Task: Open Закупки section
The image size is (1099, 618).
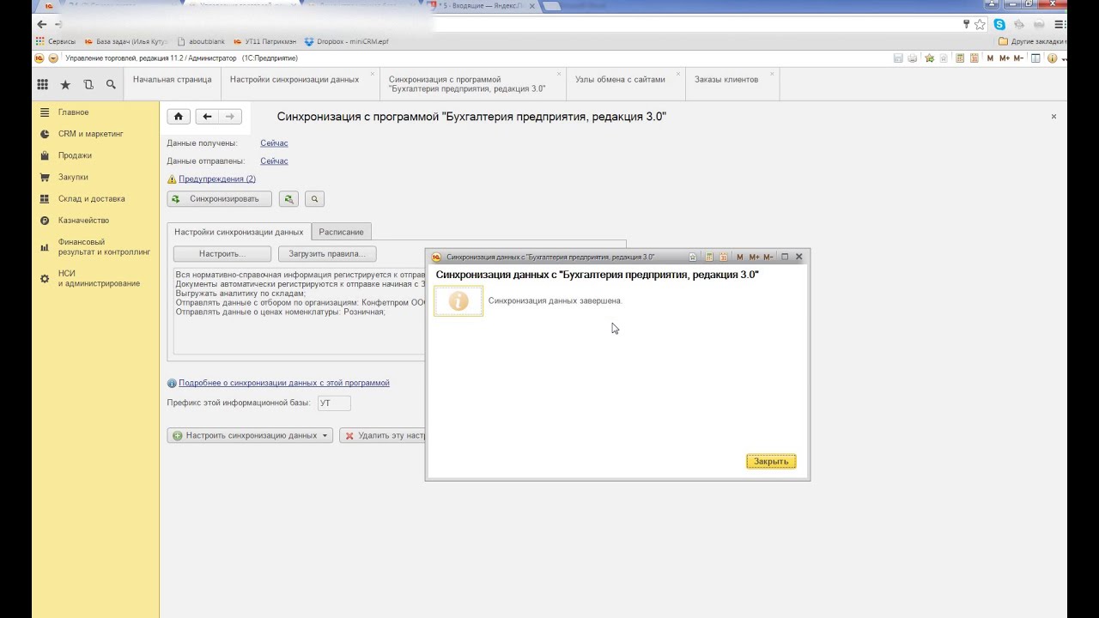Action: click(x=73, y=177)
